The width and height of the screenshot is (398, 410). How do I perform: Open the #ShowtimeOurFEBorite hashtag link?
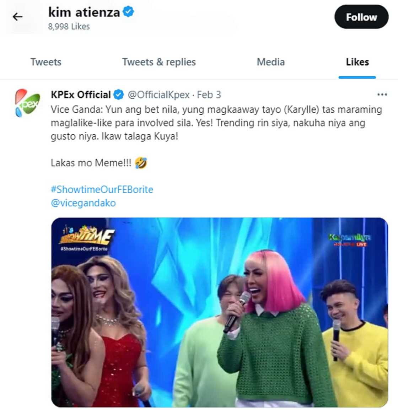click(x=102, y=189)
